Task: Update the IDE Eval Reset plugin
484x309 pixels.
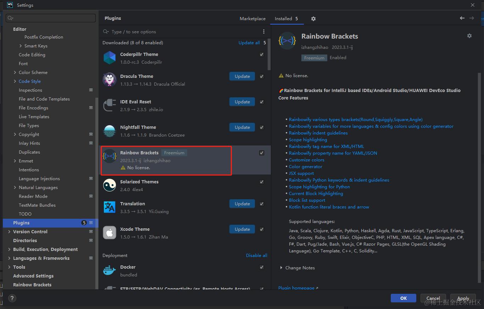Action: click(x=242, y=102)
